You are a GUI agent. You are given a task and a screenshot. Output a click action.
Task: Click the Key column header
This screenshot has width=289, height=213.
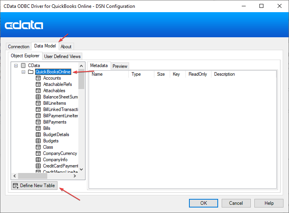coord(178,74)
